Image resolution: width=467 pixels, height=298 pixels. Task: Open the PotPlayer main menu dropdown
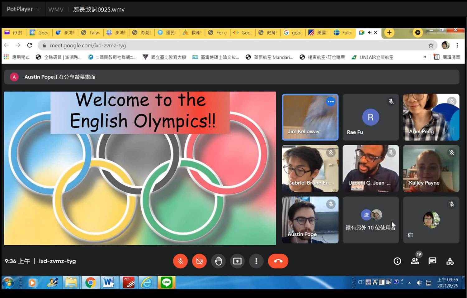coord(24,9)
